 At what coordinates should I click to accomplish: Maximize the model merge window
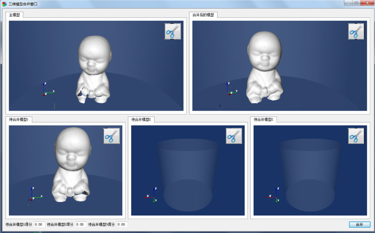click(356, 3)
